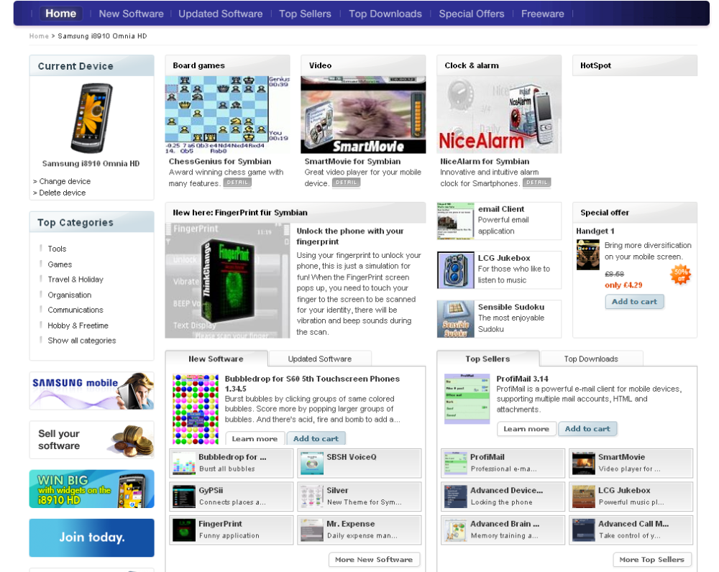Open NiceAlarm promo image
This screenshot has height=572, width=719.
click(x=499, y=114)
